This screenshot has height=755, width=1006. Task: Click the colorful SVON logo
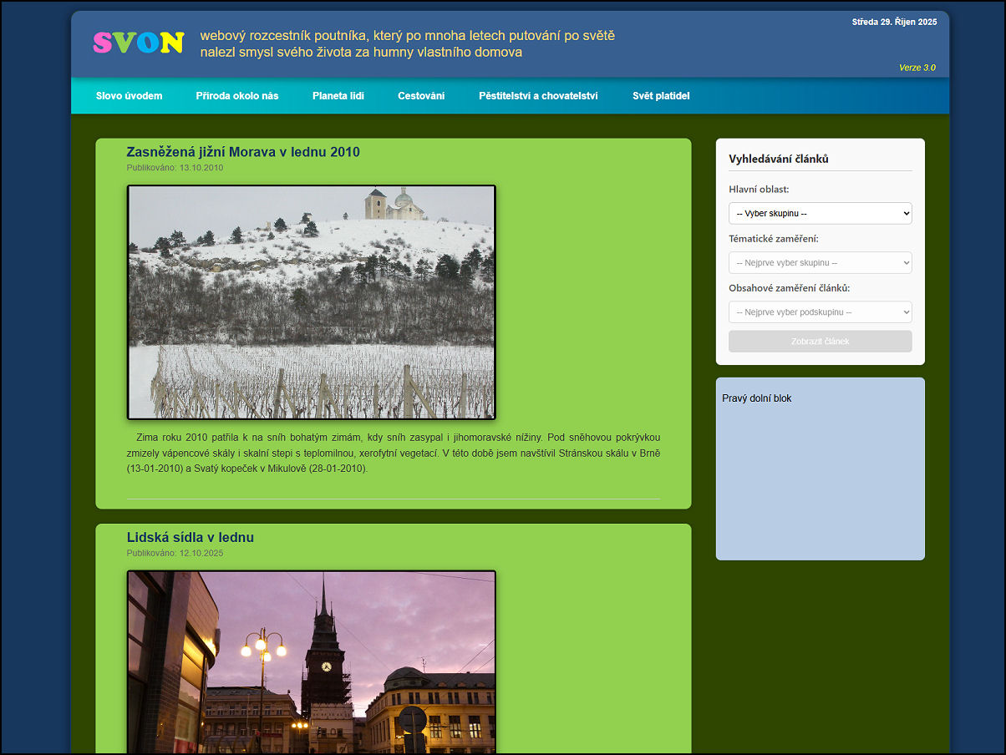tap(138, 43)
